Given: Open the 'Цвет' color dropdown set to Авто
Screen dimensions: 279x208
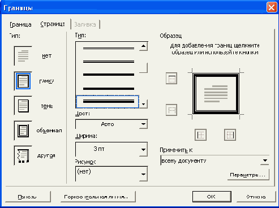Looking at the screenshot, I should [111, 124].
